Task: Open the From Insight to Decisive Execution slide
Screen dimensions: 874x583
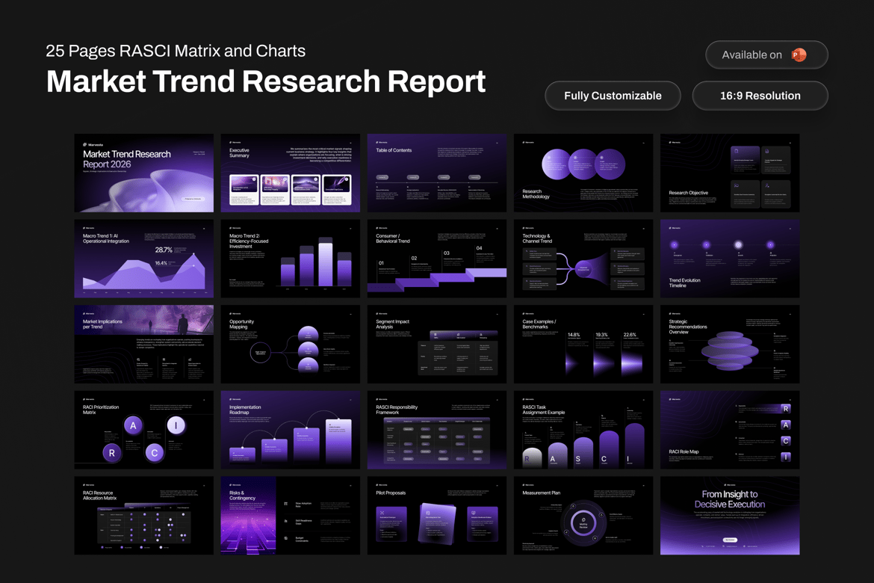Action: tap(730, 516)
